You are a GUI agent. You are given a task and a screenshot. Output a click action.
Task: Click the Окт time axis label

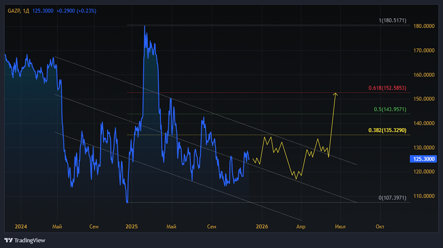click(x=380, y=227)
